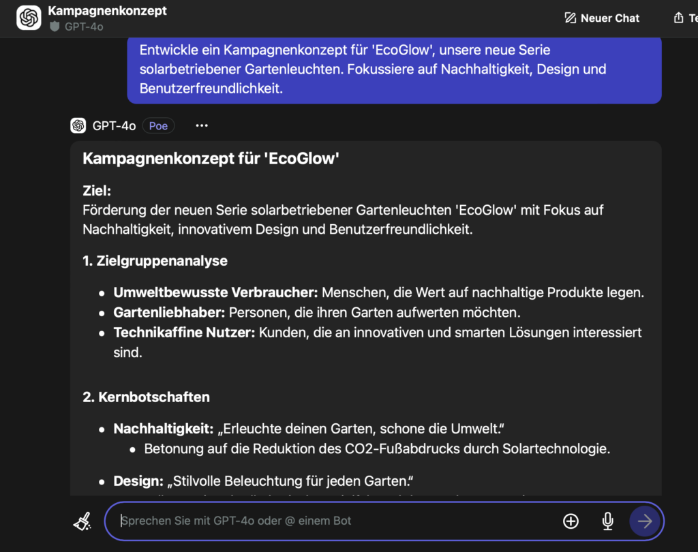Start a new chat with Neuer Chat
698x552 pixels.
pyautogui.click(x=602, y=18)
